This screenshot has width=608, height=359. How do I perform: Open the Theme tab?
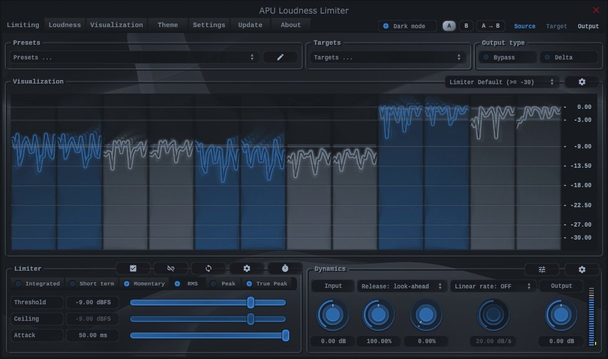coord(168,25)
